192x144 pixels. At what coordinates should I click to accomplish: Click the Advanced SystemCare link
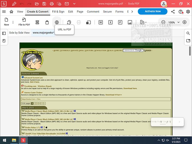pos(33,78)
